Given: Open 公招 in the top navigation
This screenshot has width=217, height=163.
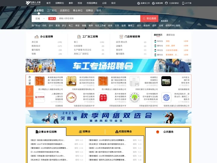Looking at the screenshot, I should pyautogui.click(x=104, y=3).
